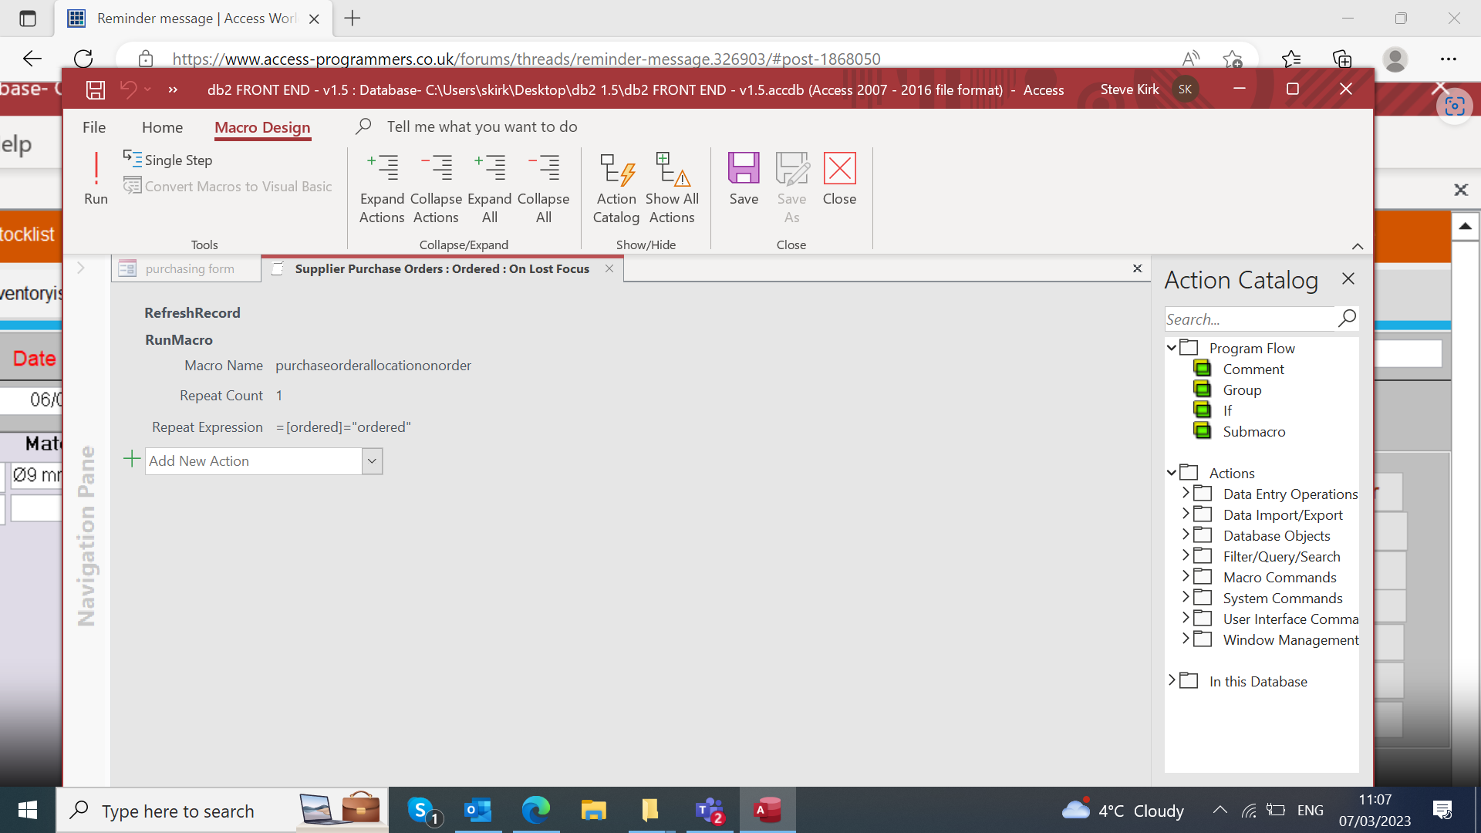
Task: Switch to purchasing form tab
Action: [x=189, y=268]
